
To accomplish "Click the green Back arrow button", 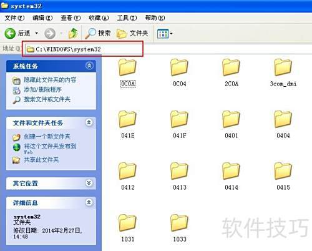I will [x=10, y=33].
